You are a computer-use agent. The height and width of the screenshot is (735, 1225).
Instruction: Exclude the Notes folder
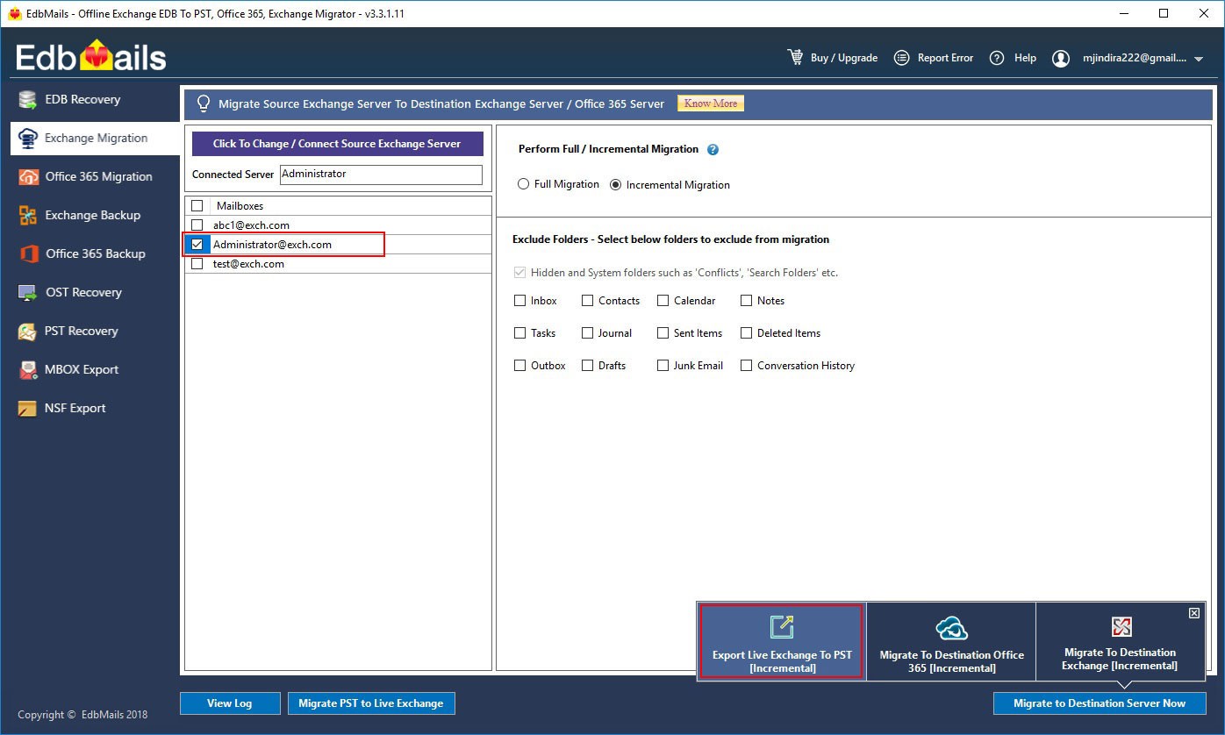(747, 301)
